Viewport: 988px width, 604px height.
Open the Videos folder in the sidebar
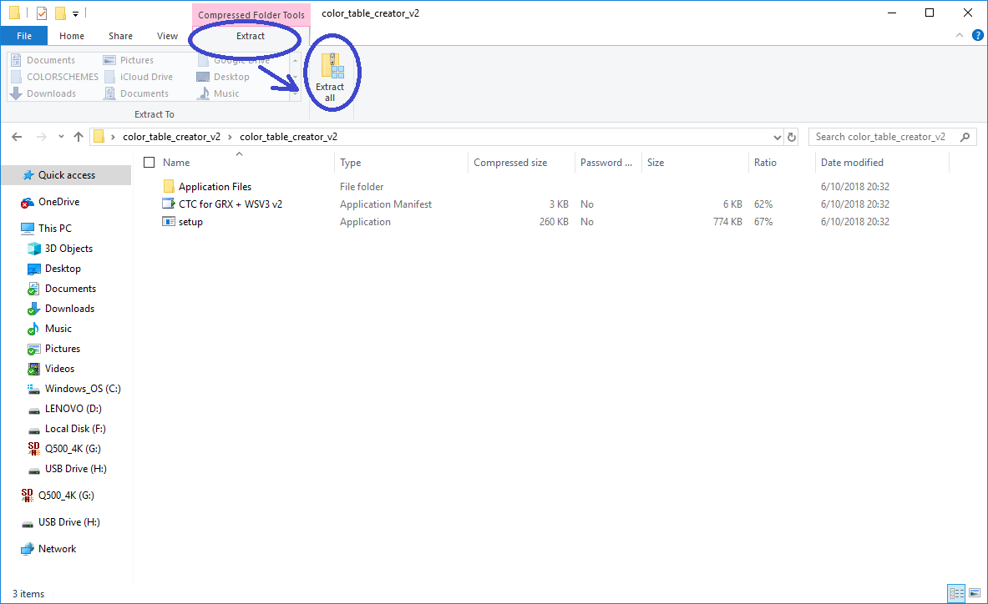click(x=59, y=369)
